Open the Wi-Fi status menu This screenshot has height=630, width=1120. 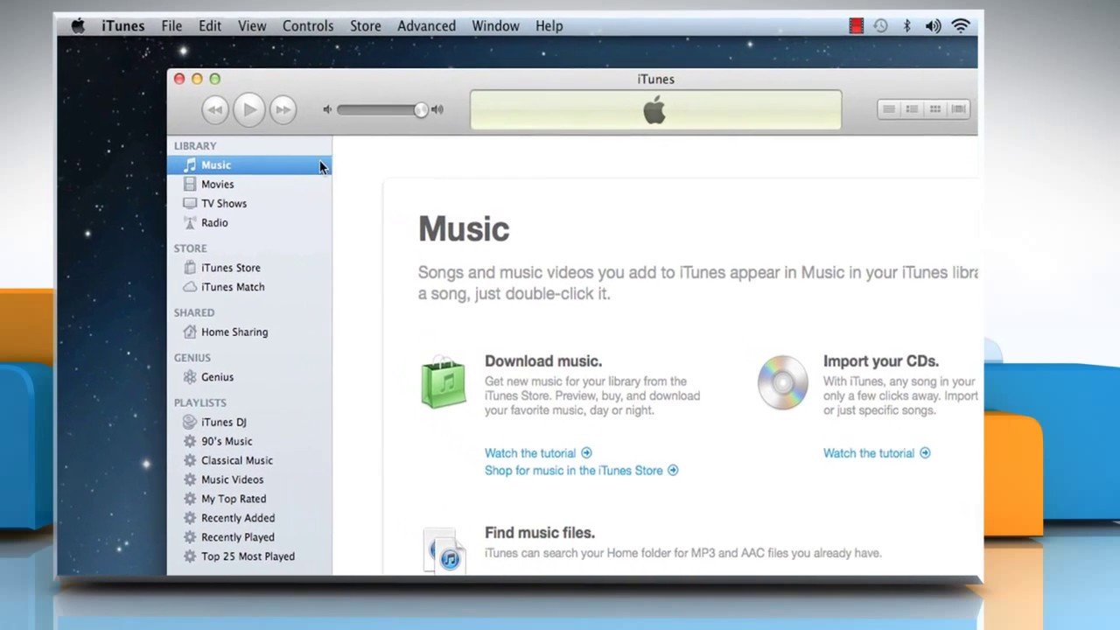(x=961, y=26)
